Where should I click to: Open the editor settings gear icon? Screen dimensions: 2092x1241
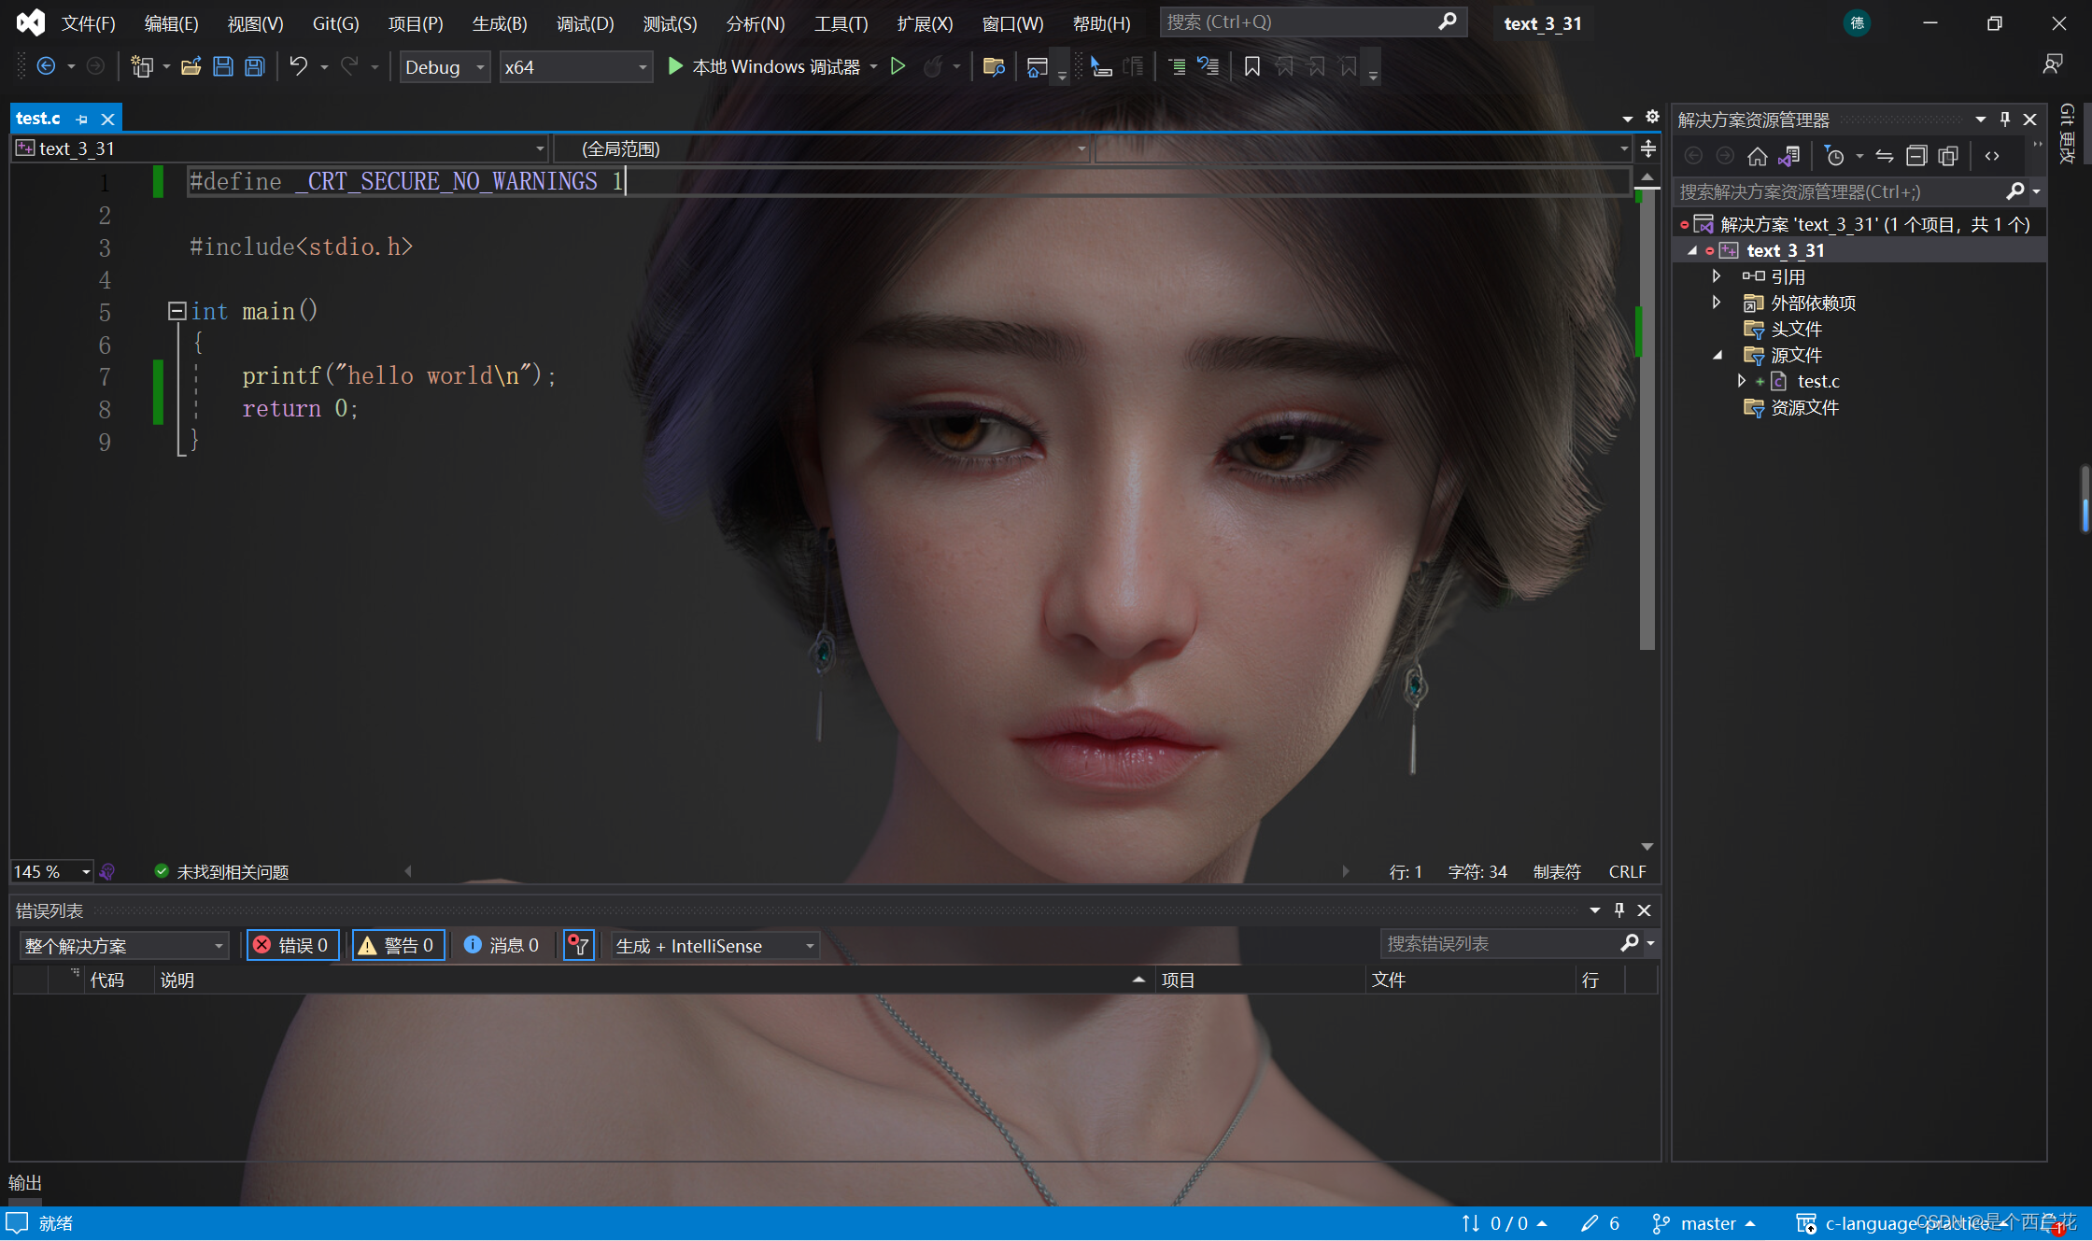click(1652, 117)
